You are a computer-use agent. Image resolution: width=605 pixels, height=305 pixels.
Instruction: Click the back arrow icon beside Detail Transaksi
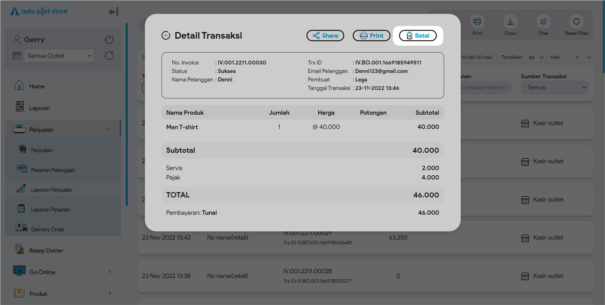click(x=166, y=36)
